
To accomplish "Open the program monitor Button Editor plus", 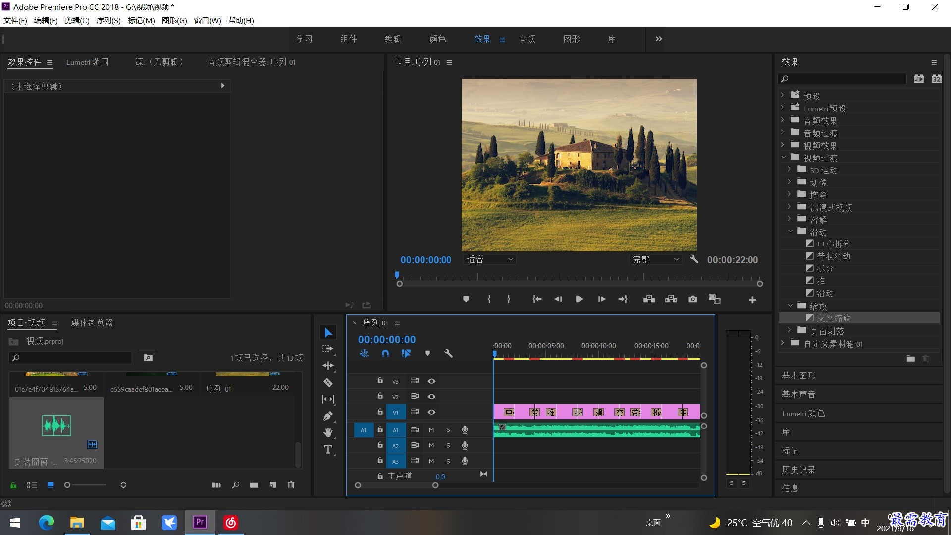I will click(x=752, y=300).
